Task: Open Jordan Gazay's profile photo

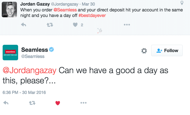Action: pyautogui.click(x=9, y=9)
